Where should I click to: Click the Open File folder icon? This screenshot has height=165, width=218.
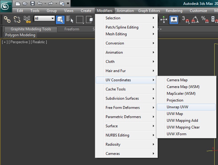click(25, 4)
